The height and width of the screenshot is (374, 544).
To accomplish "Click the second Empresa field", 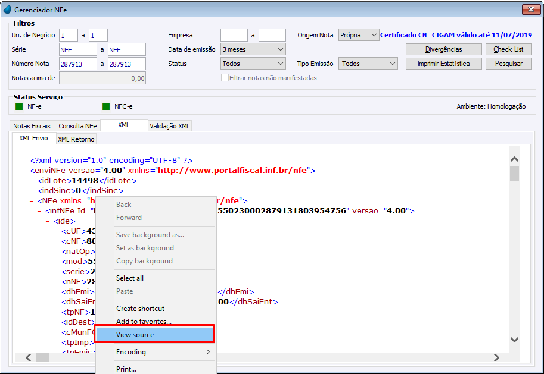I will coord(272,35).
